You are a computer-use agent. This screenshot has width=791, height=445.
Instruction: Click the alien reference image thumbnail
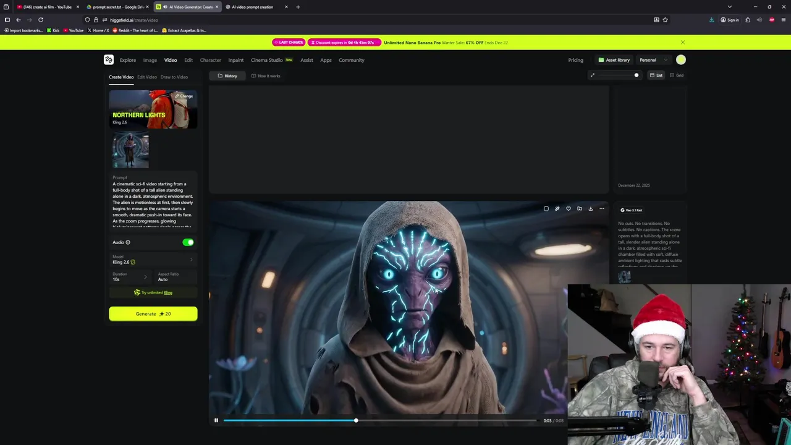[130, 150]
